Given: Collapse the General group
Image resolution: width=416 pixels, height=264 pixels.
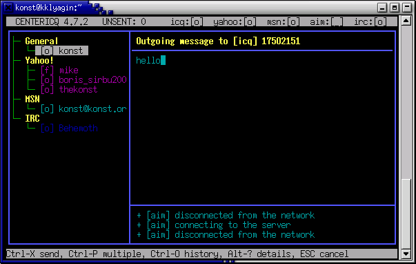Looking at the screenshot, I should point(41,41).
